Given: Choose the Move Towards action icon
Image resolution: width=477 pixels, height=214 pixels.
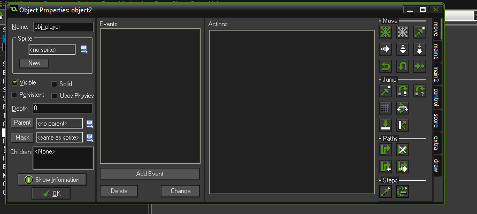Looking at the screenshot, I should (x=419, y=32).
